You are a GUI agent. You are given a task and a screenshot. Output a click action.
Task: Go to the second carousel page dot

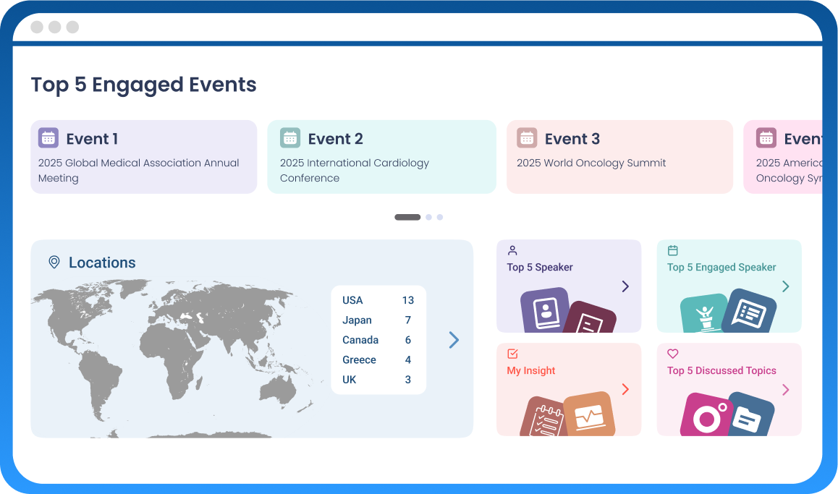[x=428, y=217]
